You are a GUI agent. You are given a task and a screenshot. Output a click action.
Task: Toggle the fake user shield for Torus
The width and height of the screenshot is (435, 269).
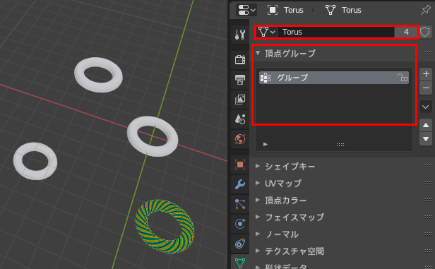pos(424,32)
